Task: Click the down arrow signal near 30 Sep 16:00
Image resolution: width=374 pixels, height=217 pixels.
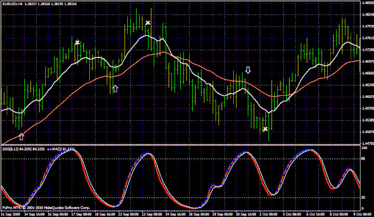Action: 248,70
